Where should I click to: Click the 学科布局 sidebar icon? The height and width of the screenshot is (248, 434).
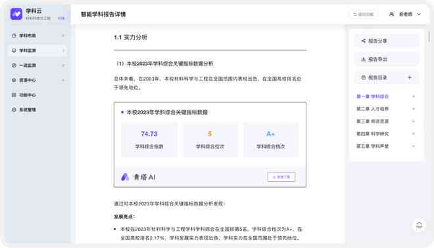(x=14, y=35)
